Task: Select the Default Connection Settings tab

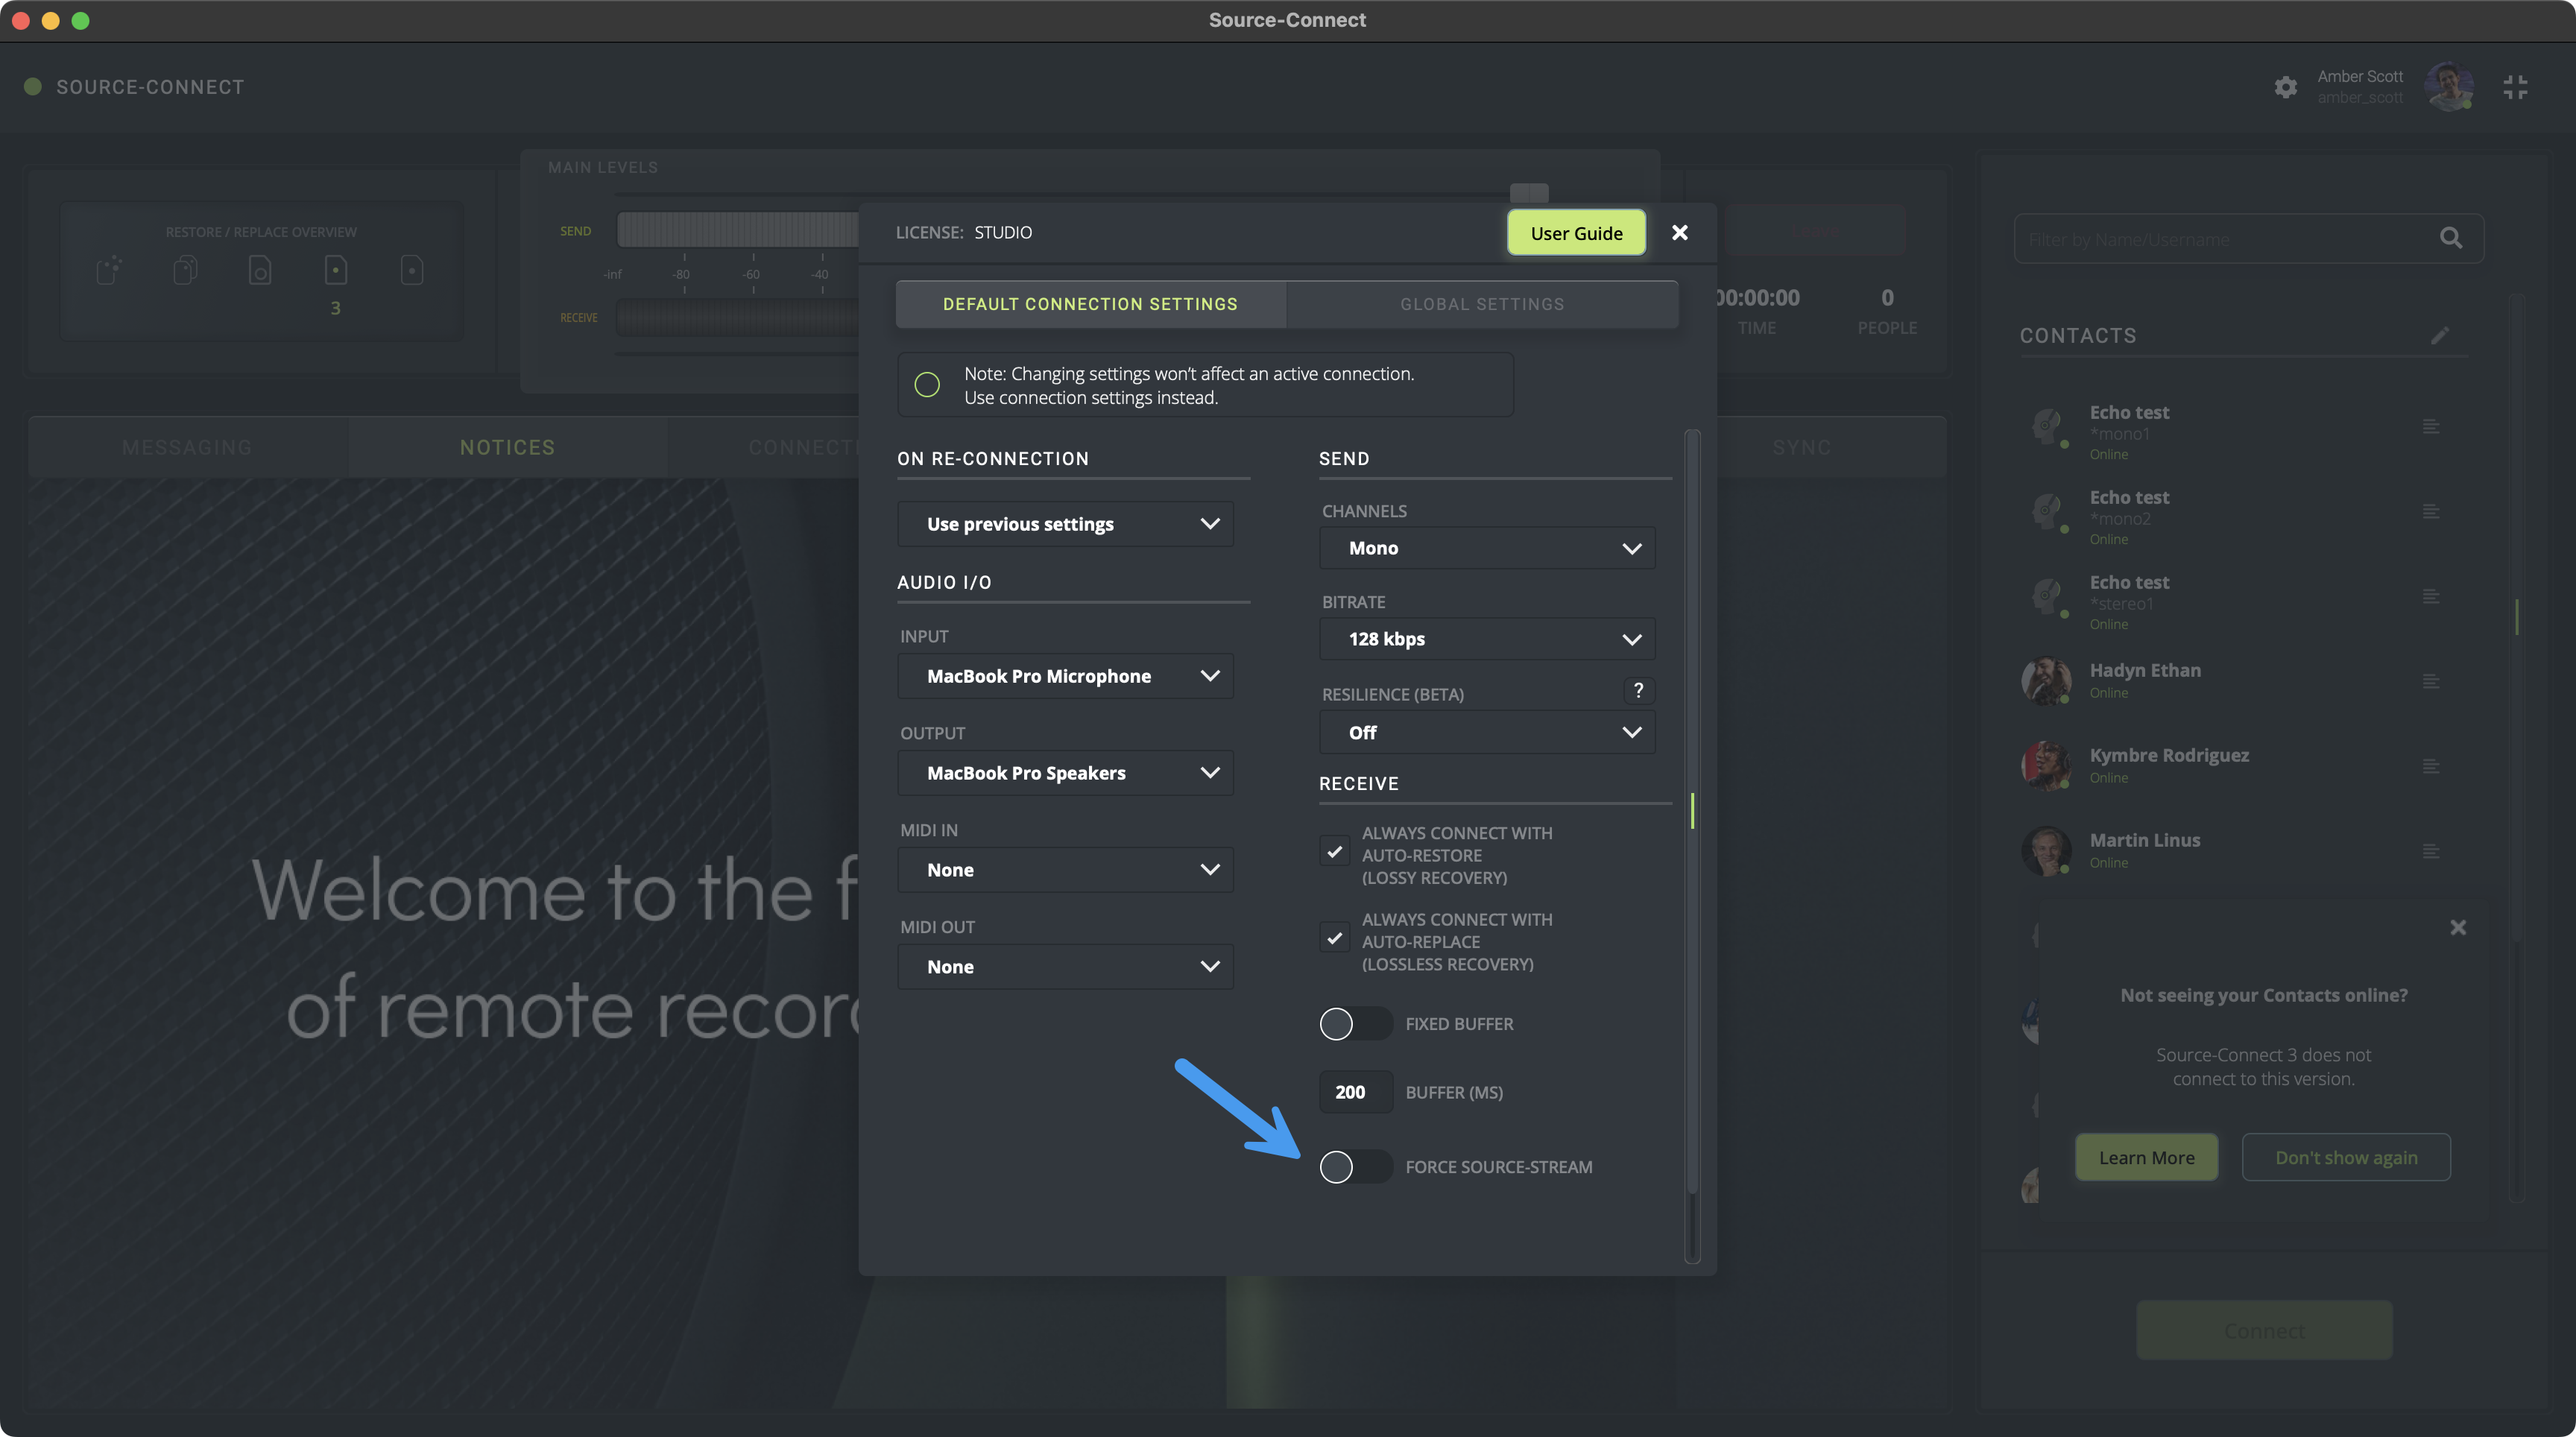Action: [1090, 304]
